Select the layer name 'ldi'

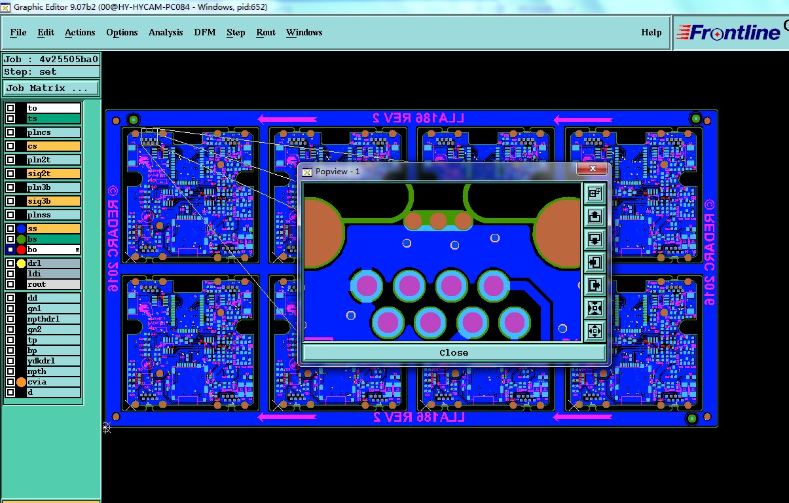click(54, 274)
